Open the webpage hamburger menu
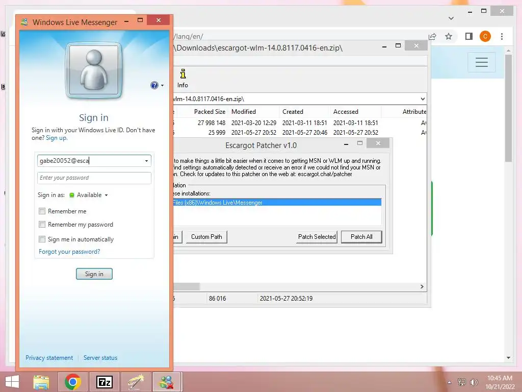 pos(482,62)
